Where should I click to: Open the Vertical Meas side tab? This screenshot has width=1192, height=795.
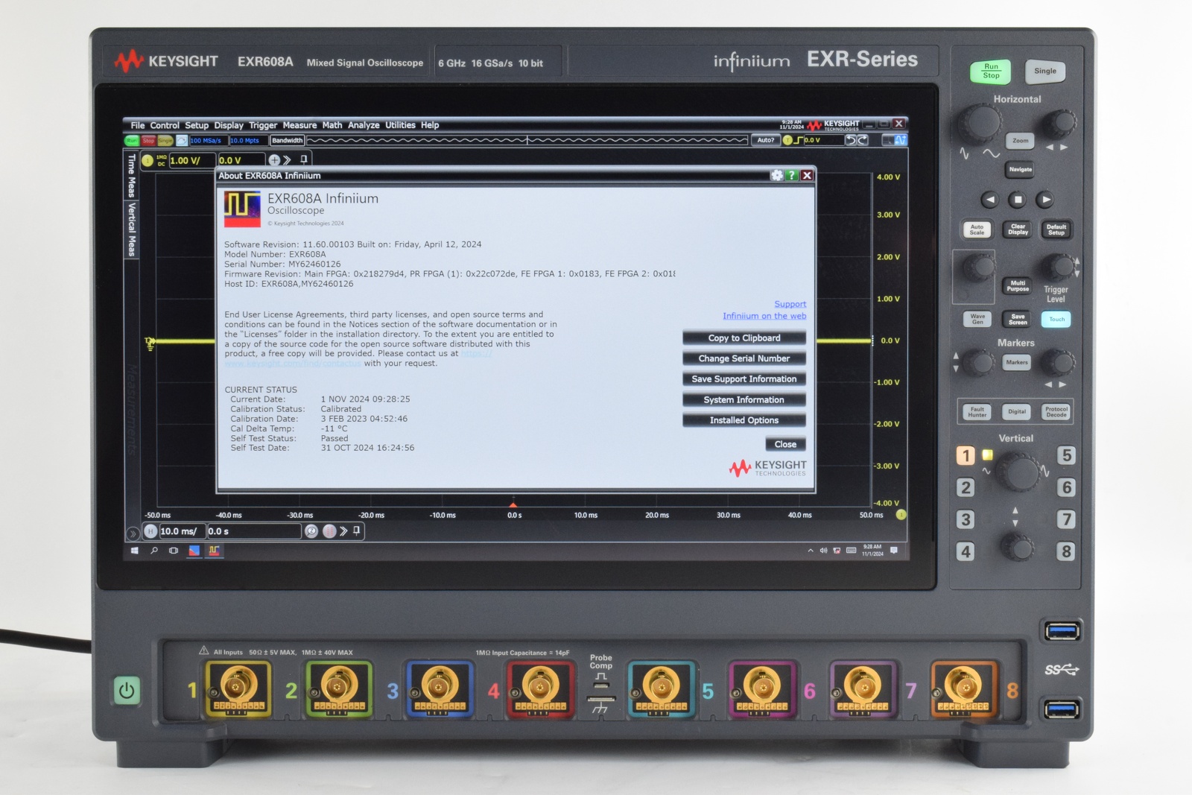(x=132, y=229)
